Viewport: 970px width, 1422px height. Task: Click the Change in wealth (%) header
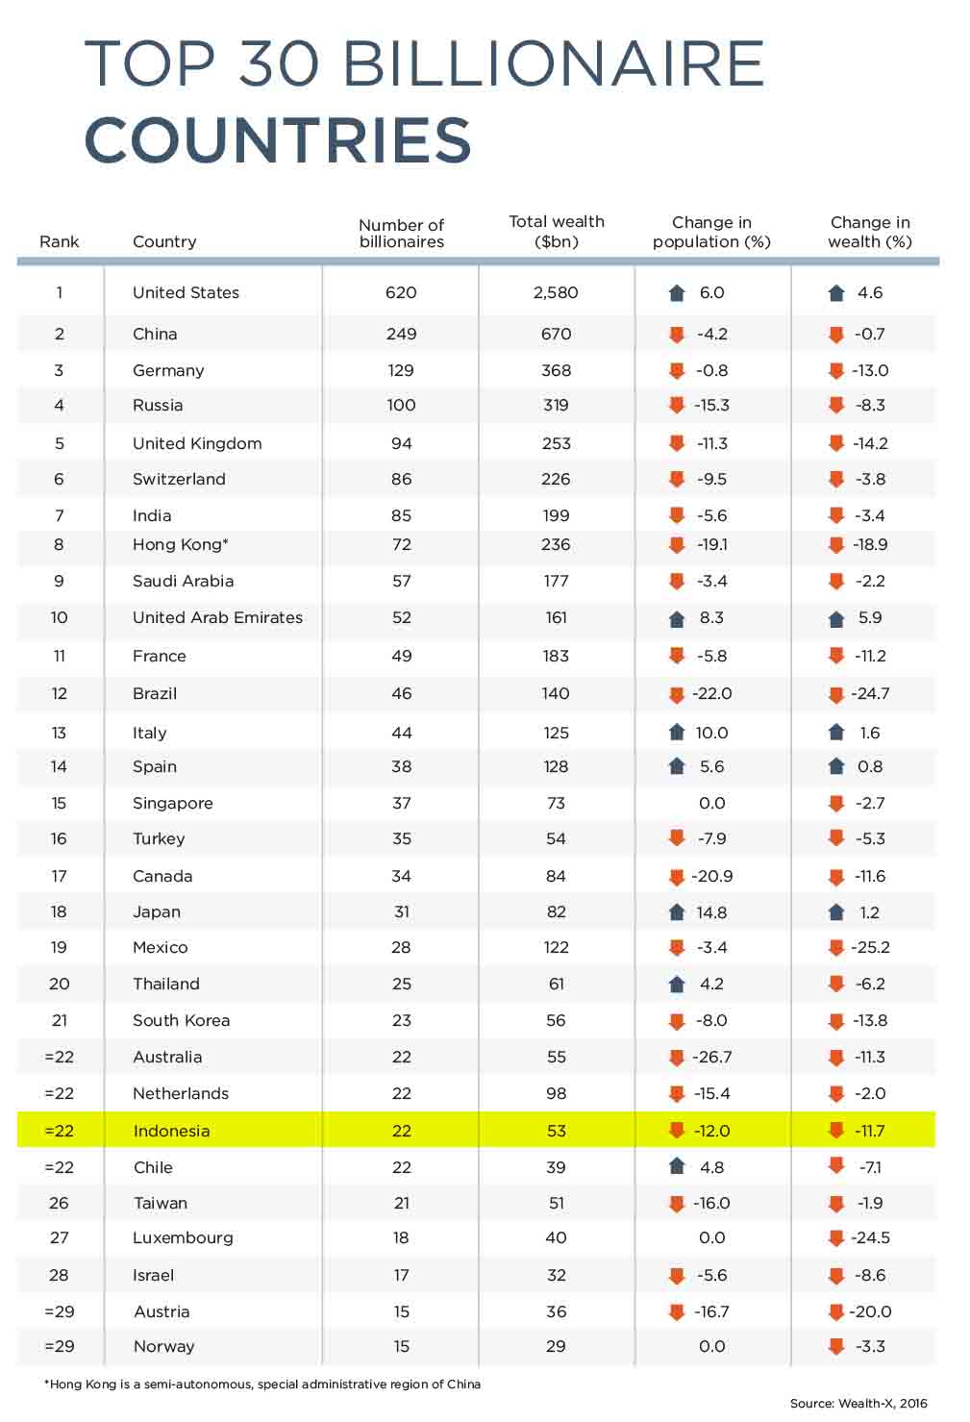point(870,232)
